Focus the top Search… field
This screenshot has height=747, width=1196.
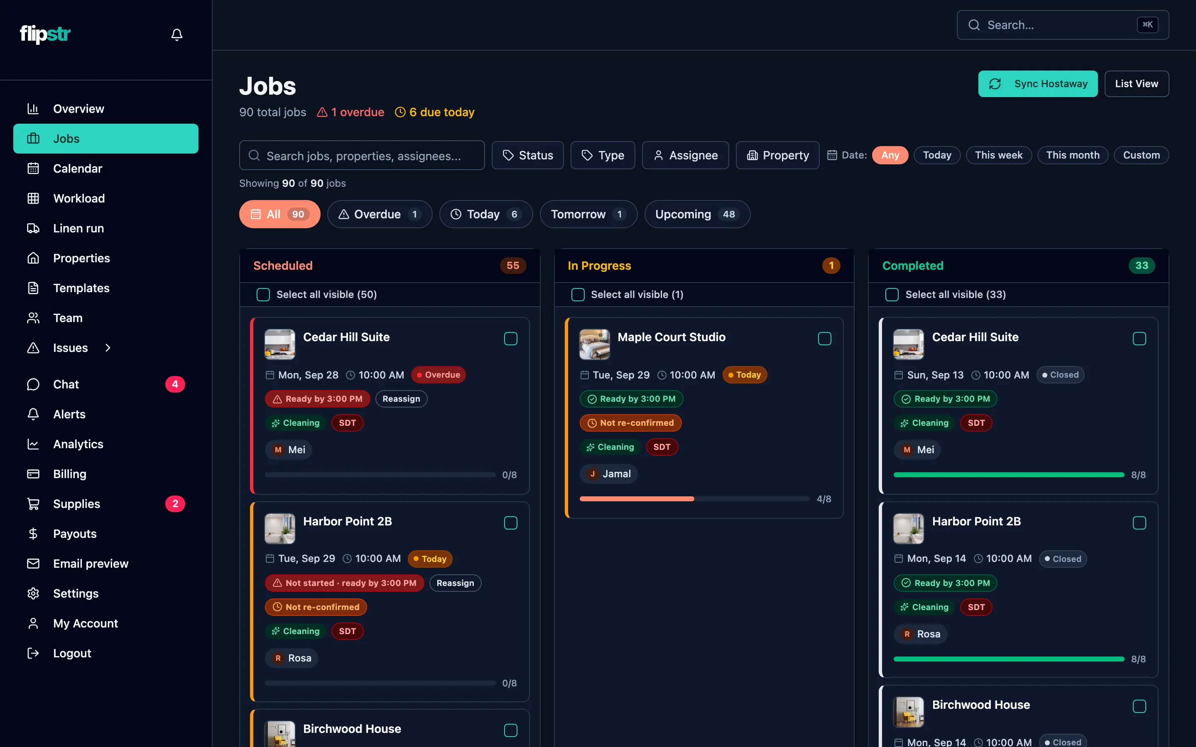[1063, 25]
